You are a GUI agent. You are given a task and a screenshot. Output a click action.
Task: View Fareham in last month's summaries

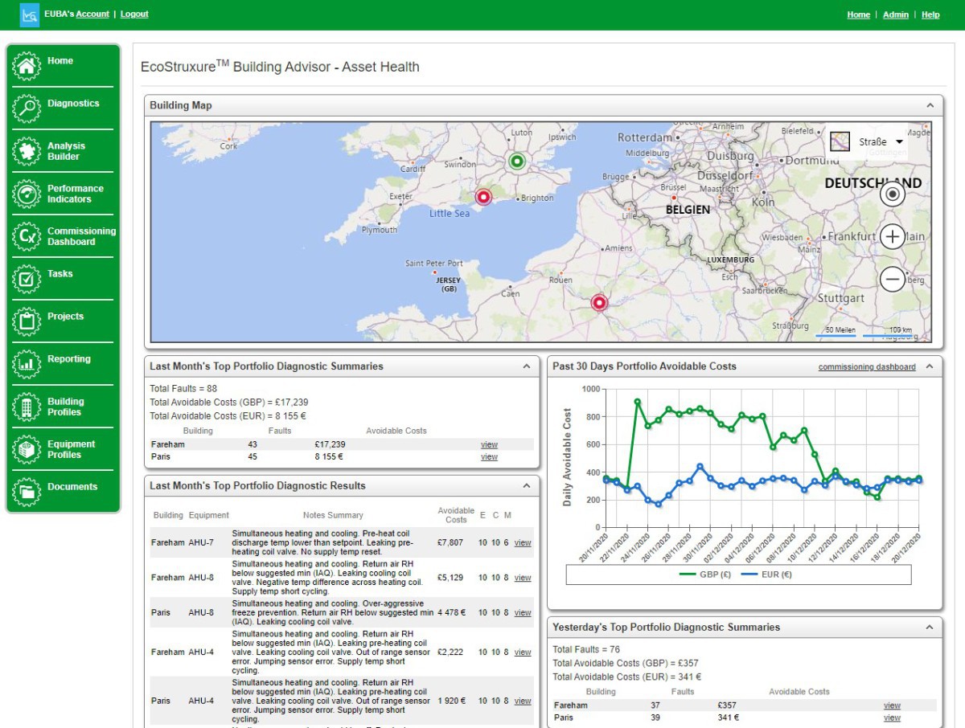[x=489, y=444]
